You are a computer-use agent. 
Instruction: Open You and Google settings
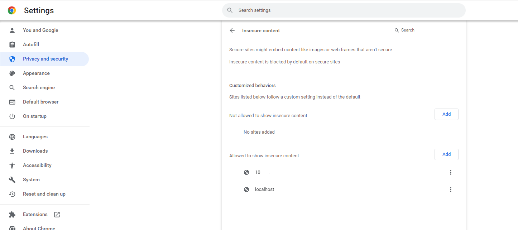40,30
